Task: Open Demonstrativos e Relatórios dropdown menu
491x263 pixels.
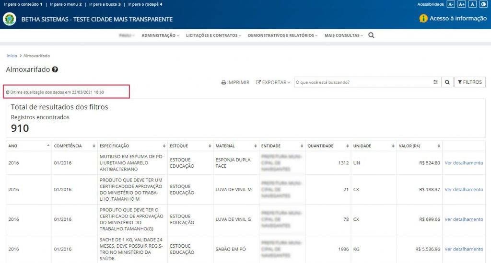Action: 283,35
